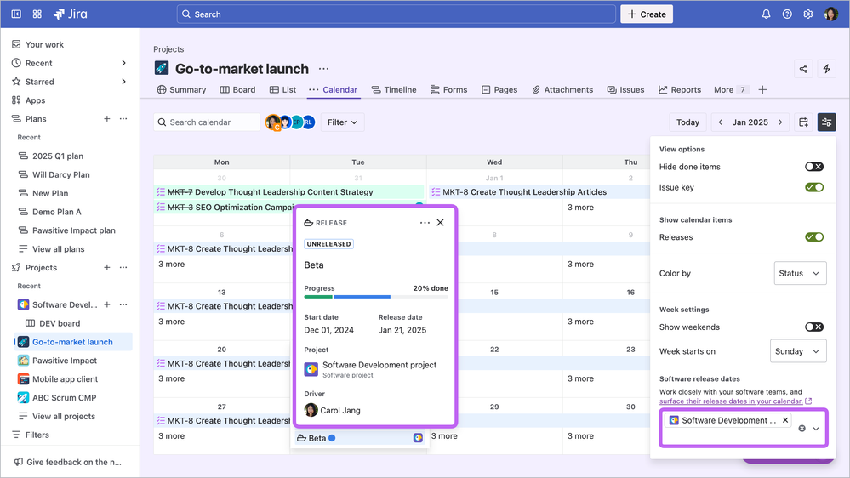Add a new project with plus icon
Image resolution: width=850 pixels, height=478 pixels.
pos(107,267)
